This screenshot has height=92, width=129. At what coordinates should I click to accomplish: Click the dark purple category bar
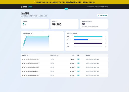(88, 43)
